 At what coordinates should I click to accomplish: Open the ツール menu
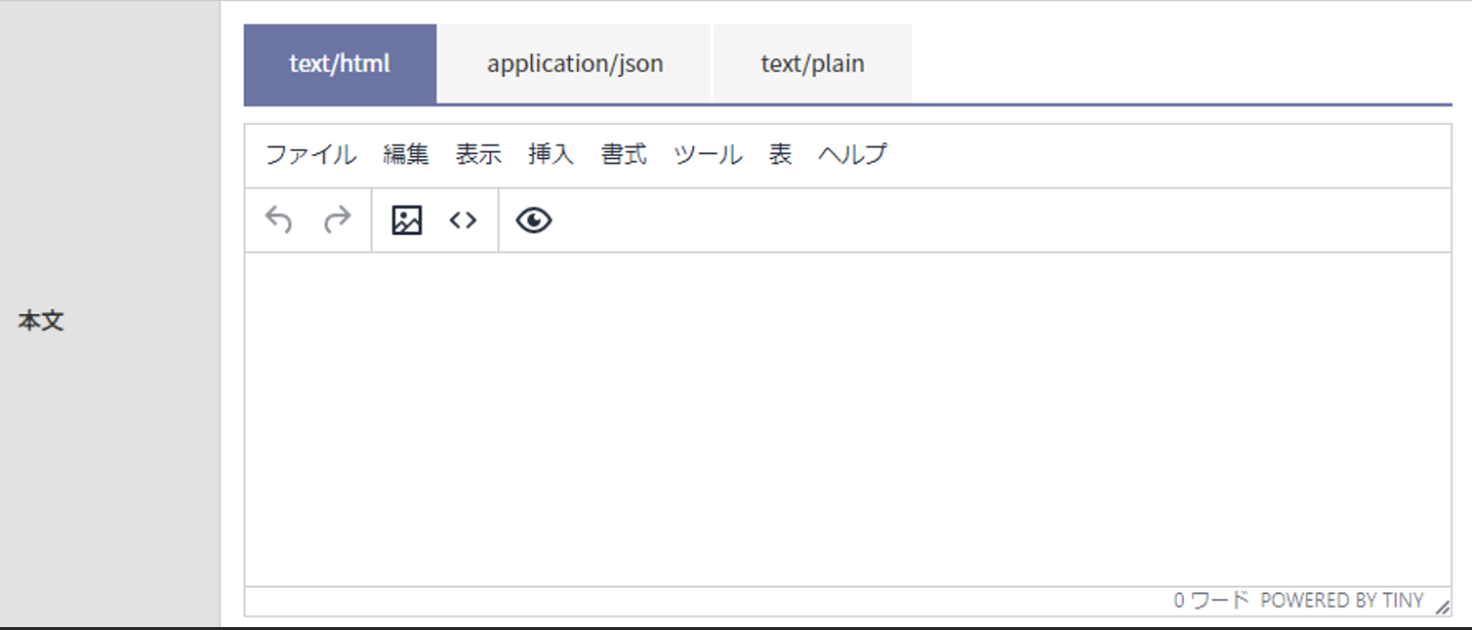click(708, 154)
